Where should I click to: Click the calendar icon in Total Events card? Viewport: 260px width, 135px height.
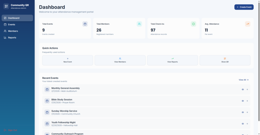pyautogui.click(x=85, y=24)
